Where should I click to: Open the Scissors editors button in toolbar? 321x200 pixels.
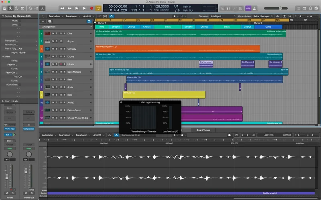coord(43,8)
